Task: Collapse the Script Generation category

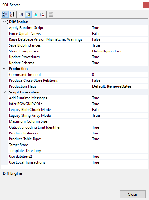Action: [4, 92]
